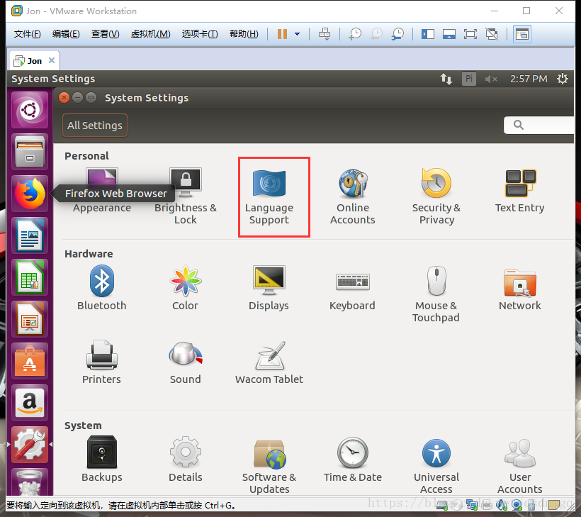Open Wacom Tablet settings

269,362
